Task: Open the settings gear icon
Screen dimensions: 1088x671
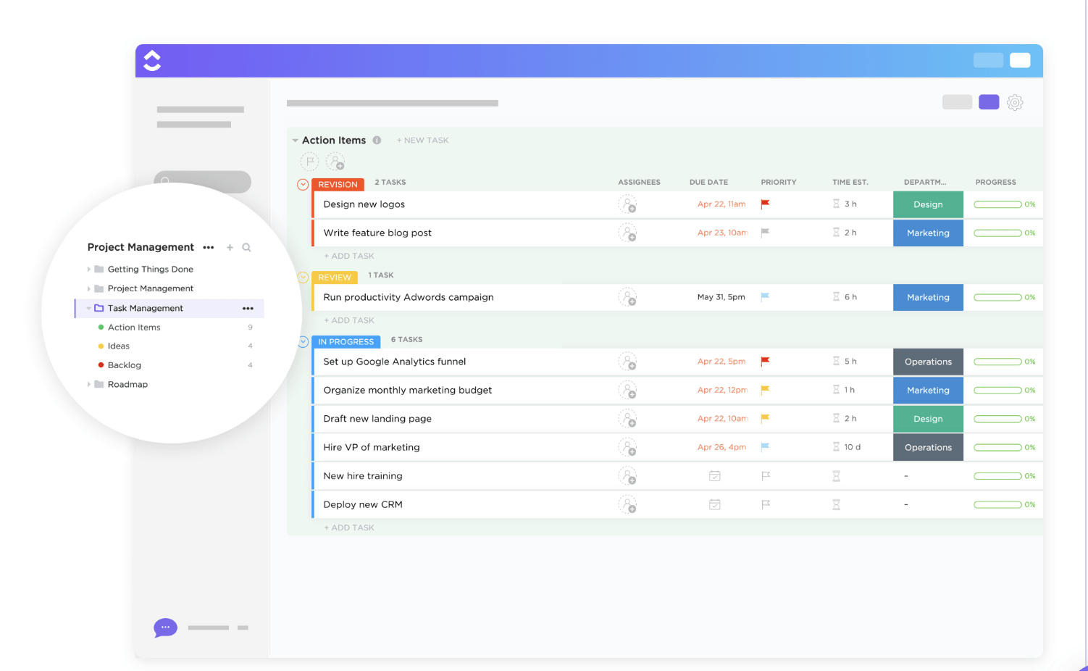Action: click(1015, 103)
